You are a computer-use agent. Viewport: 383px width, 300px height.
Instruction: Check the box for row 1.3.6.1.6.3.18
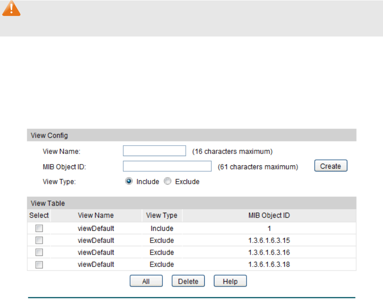[x=39, y=265]
